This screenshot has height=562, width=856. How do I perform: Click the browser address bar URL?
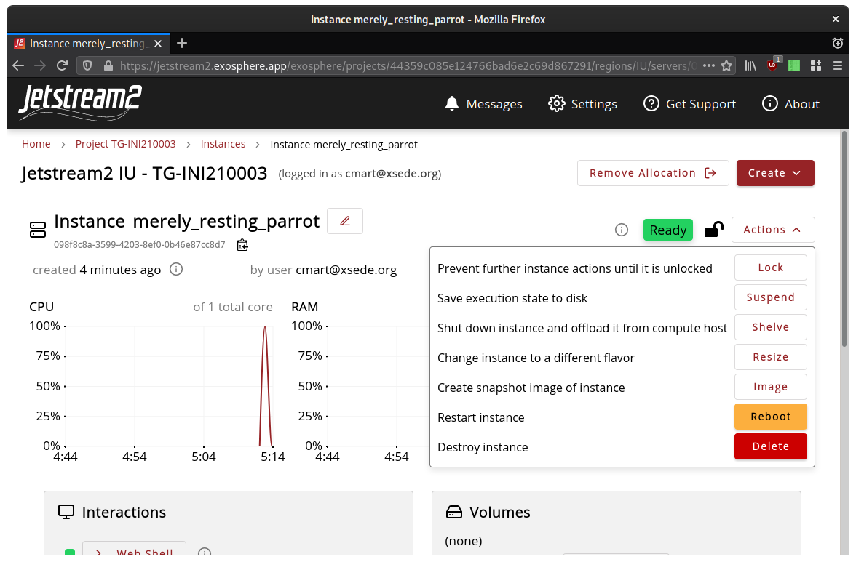(x=408, y=65)
